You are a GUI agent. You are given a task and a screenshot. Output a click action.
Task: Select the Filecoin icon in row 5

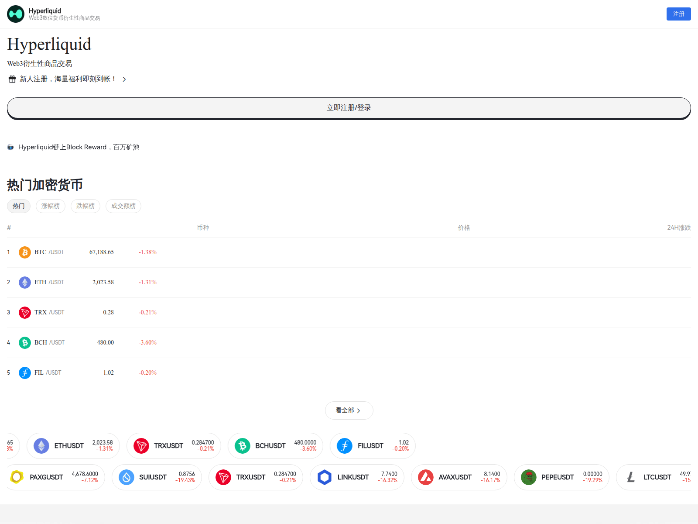click(x=25, y=373)
